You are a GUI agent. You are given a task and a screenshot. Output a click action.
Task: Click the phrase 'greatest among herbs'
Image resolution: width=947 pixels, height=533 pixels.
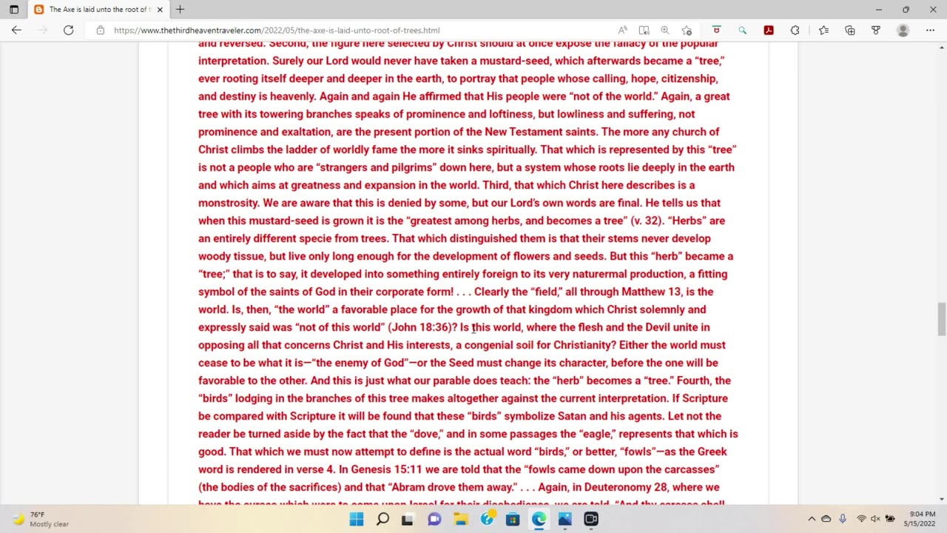[x=465, y=221]
